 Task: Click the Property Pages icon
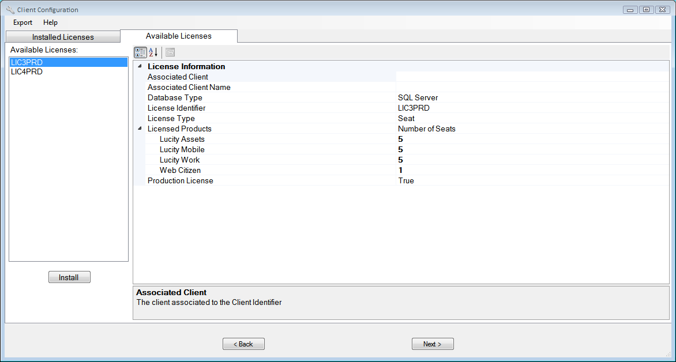click(170, 52)
